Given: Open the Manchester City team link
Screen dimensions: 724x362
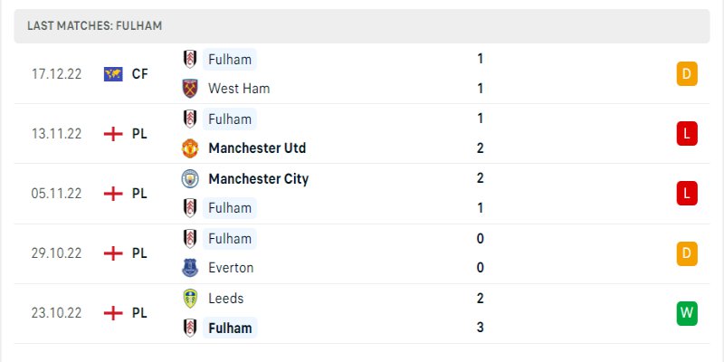Looking at the screenshot, I should 258,178.
